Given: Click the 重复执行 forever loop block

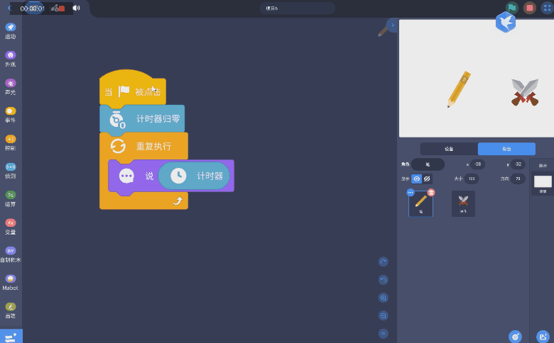Looking at the screenshot, I should pos(143,146).
